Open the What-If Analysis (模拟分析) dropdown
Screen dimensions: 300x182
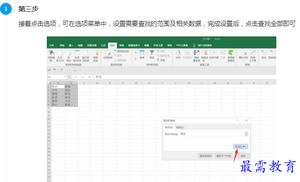click(243, 56)
